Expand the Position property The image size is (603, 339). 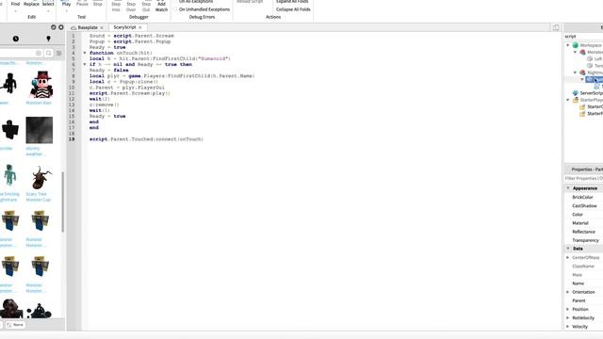tap(568, 310)
